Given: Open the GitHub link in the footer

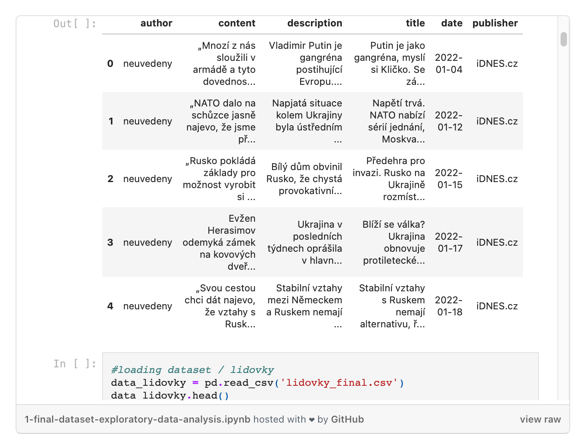Looking at the screenshot, I should pyautogui.click(x=347, y=419).
